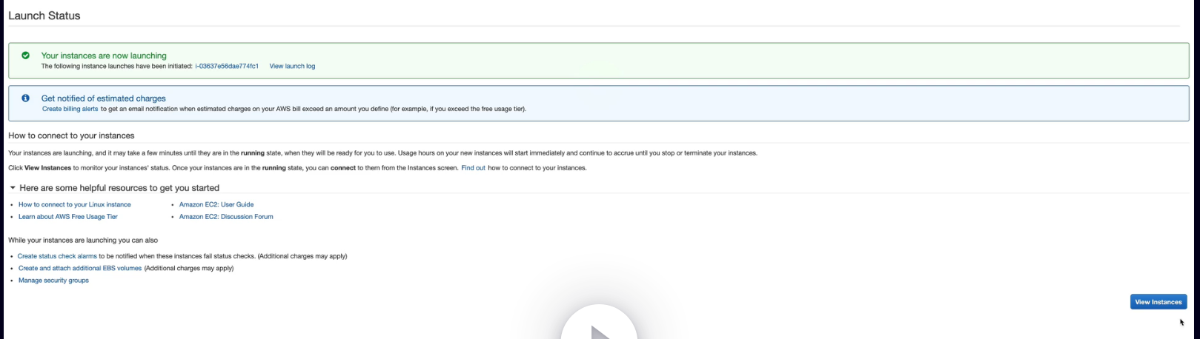Open instance ID i-03637e56dae774fc1 link
This screenshot has height=339, width=1200.
227,66
